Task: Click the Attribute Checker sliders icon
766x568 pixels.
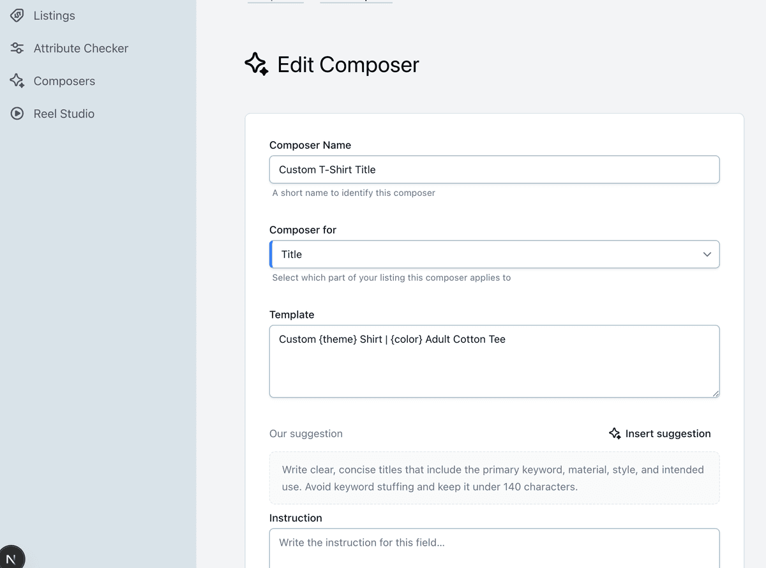Action: (x=17, y=48)
